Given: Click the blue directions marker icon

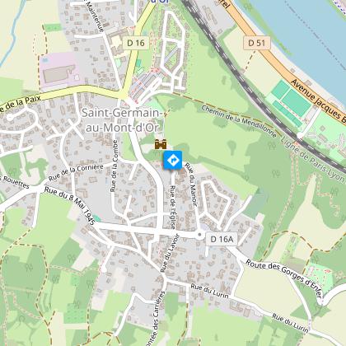Looking at the screenshot, I should (173, 160).
